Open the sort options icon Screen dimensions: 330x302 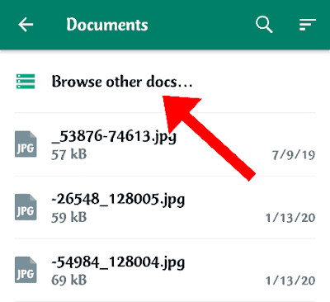tap(307, 25)
